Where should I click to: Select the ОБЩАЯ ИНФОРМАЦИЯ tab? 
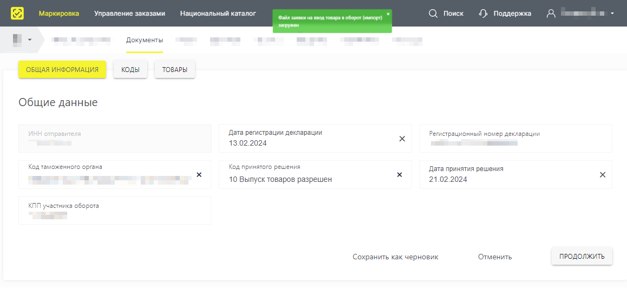(x=62, y=70)
